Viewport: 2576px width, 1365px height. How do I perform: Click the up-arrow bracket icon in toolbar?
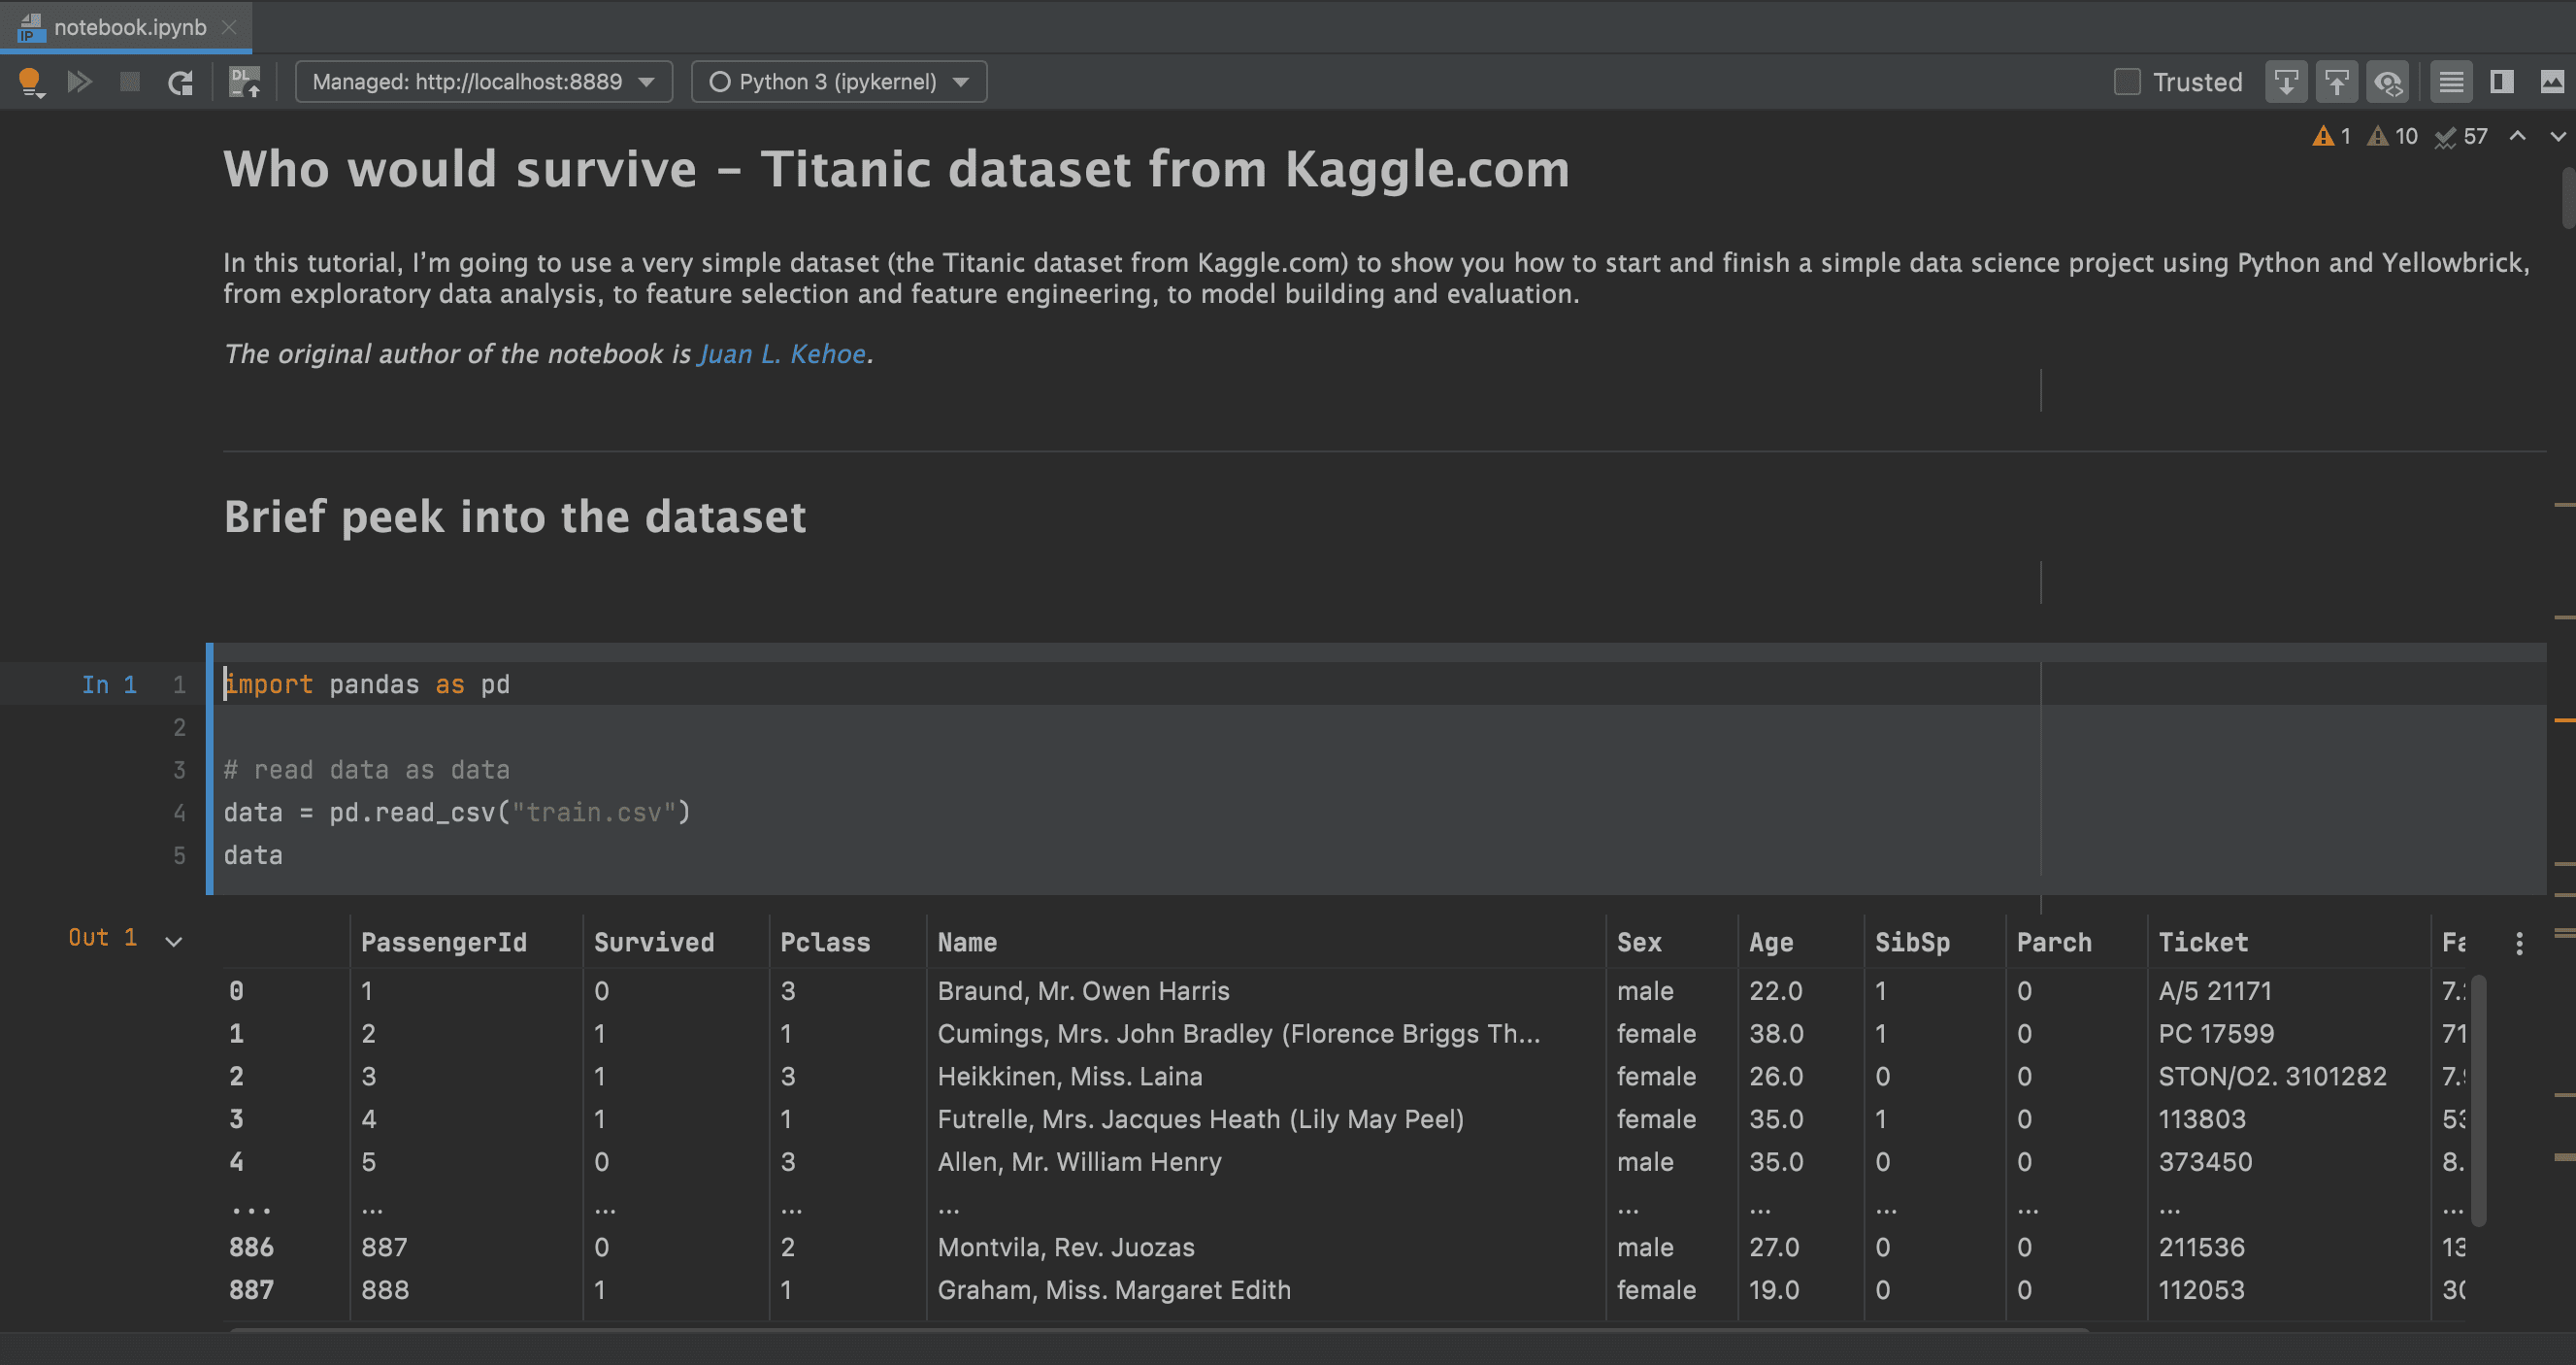2336,82
